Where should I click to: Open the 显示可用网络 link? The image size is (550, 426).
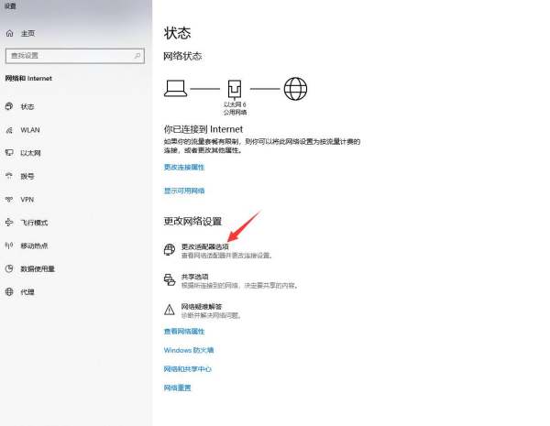184,191
